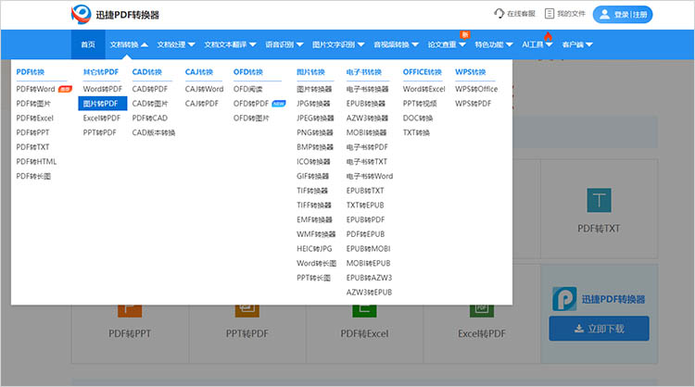Expand the 音视频转换 dropdown
695x387 pixels.
pyautogui.click(x=396, y=44)
